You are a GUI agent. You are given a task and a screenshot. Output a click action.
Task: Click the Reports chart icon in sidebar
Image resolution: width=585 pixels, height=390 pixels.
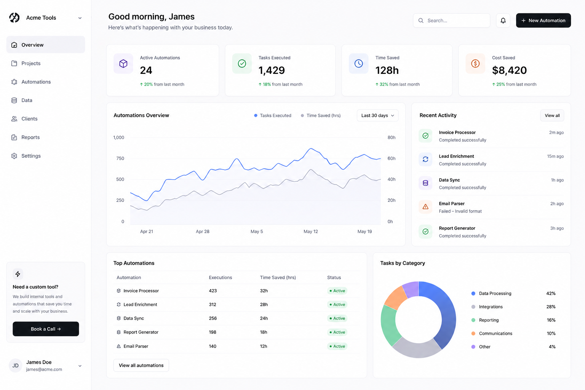[14, 137]
